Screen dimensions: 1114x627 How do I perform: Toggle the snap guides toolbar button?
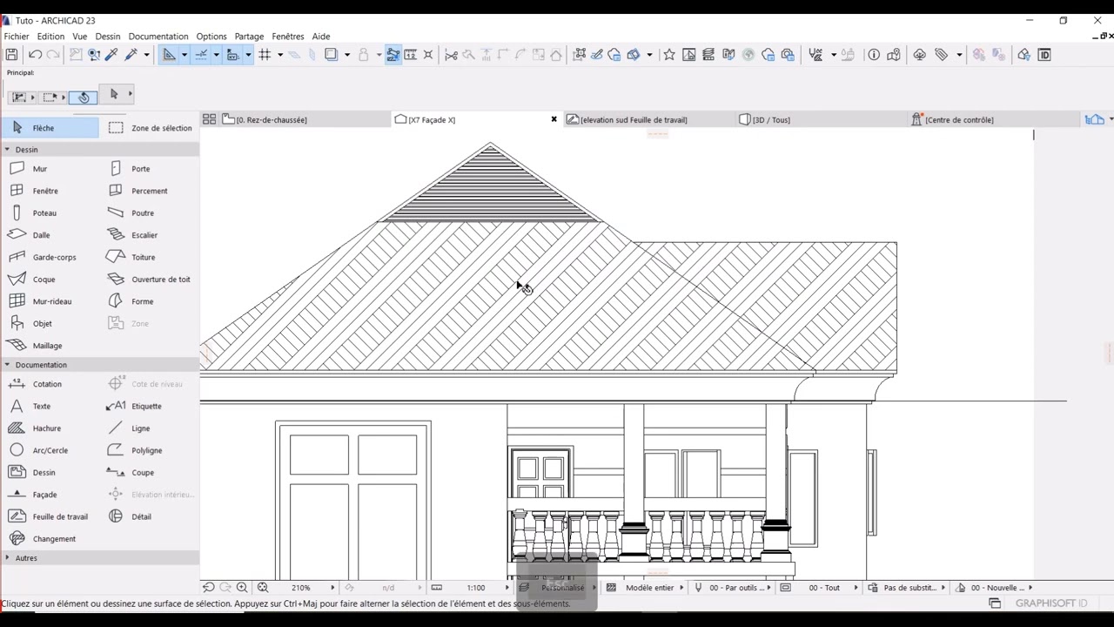coord(201,55)
